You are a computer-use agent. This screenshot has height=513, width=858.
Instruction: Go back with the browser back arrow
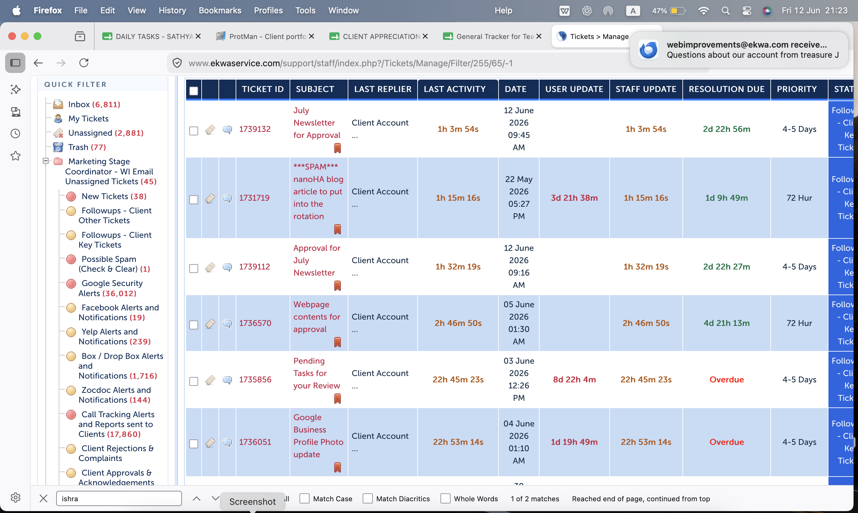(38, 62)
